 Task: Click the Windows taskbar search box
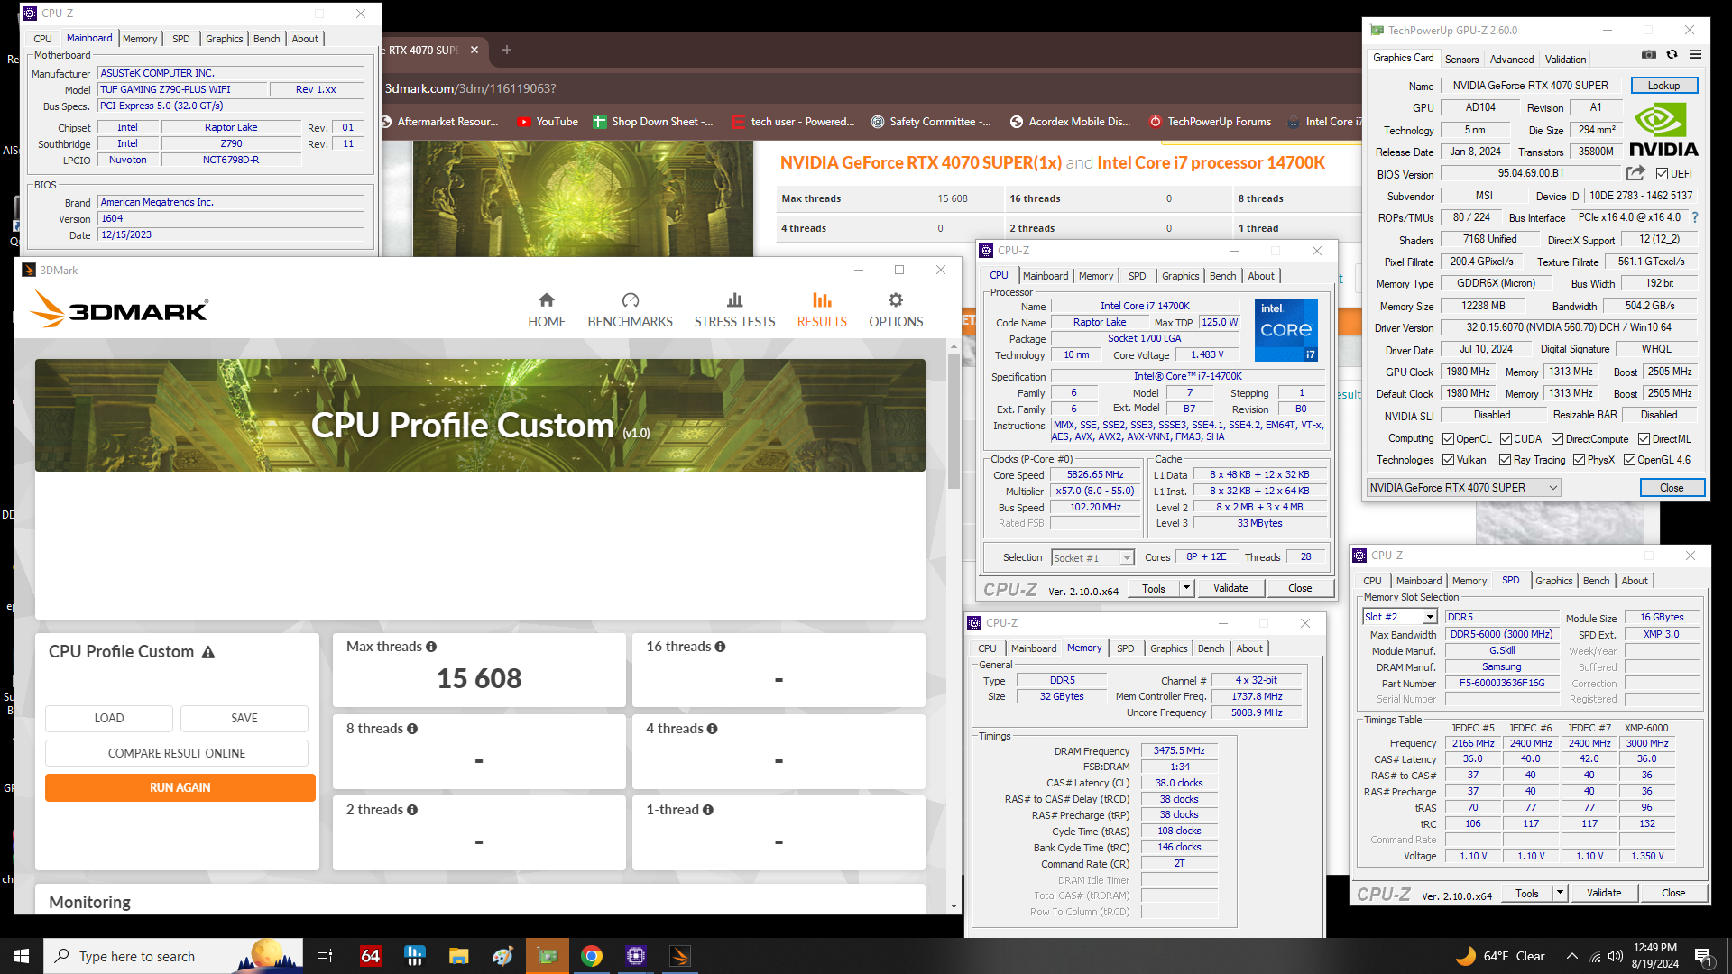(173, 956)
